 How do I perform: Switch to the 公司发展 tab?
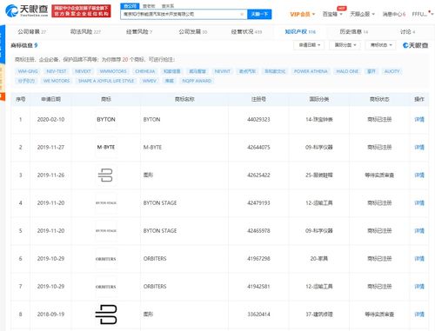pyautogui.click(x=193, y=32)
